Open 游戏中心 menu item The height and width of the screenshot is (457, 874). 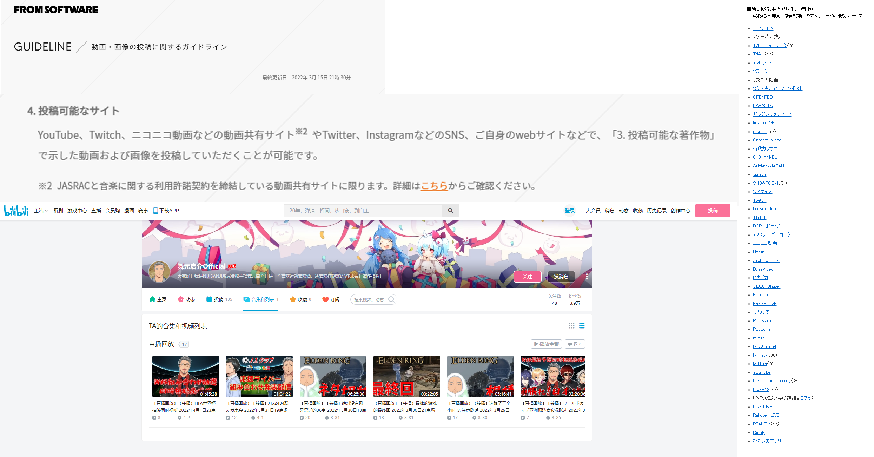pyautogui.click(x=77, y=211)
